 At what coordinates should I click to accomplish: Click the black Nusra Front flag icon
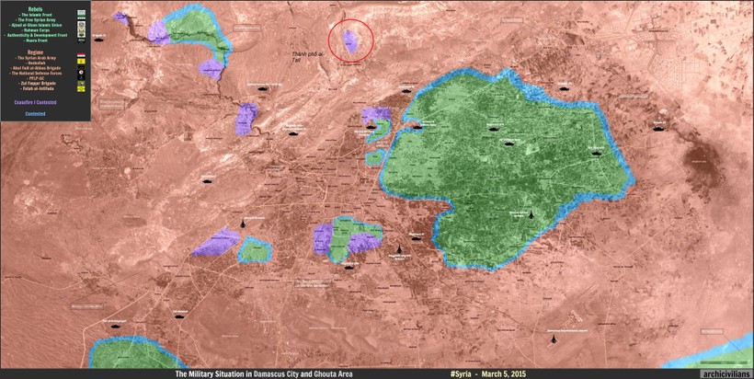[81, 40]
